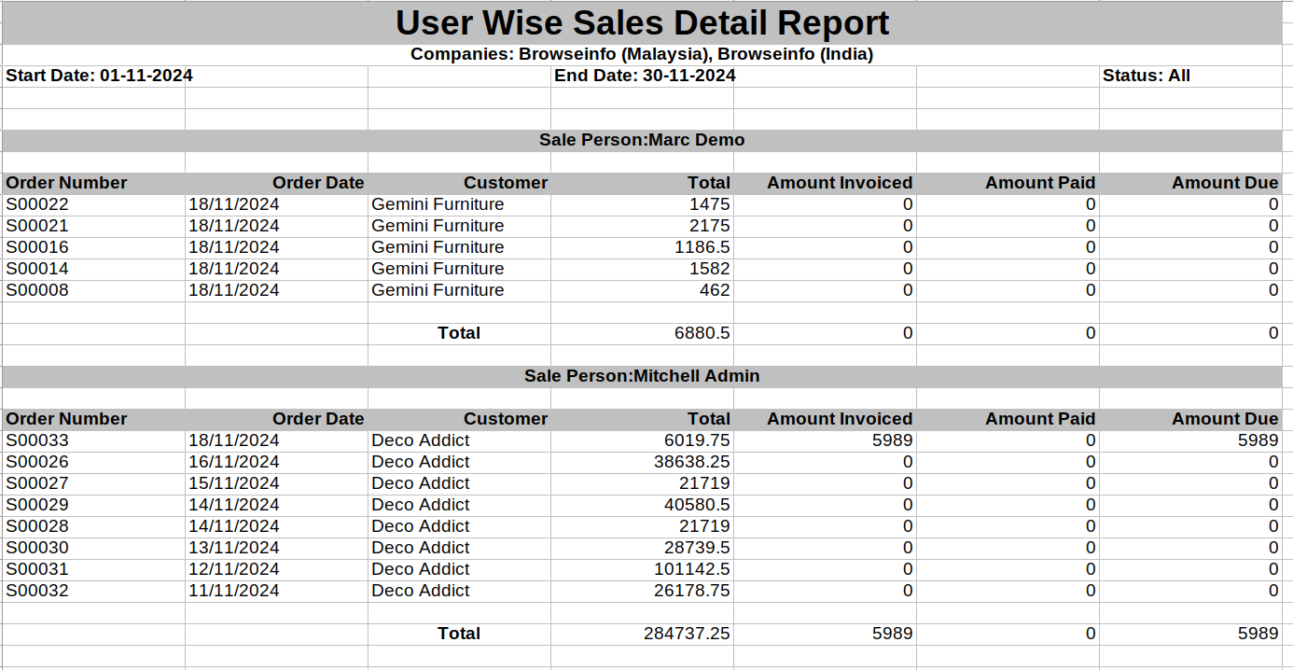Select the order date 16/11/2024 cell

click(x=233, y=462)
